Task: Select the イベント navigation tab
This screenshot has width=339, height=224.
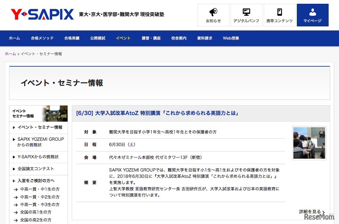Action: 123,38
